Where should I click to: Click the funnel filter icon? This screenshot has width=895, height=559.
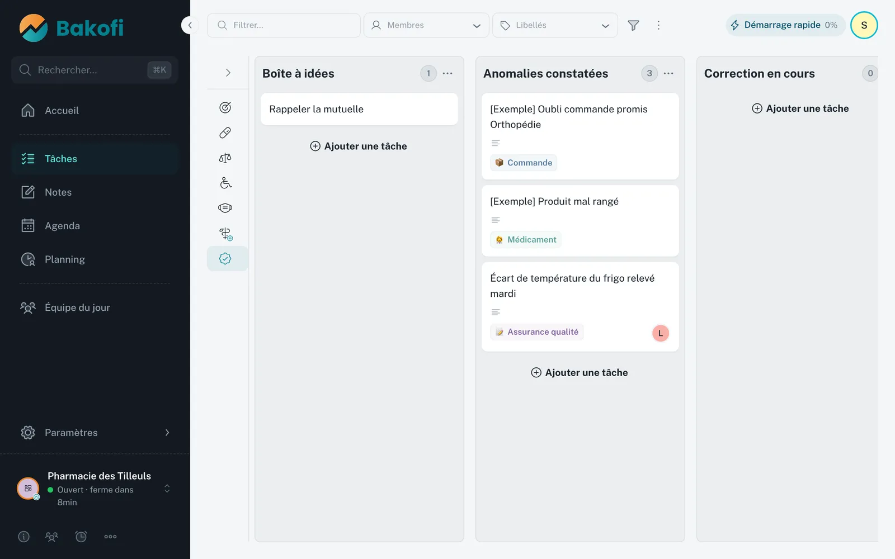pos(633,25)
